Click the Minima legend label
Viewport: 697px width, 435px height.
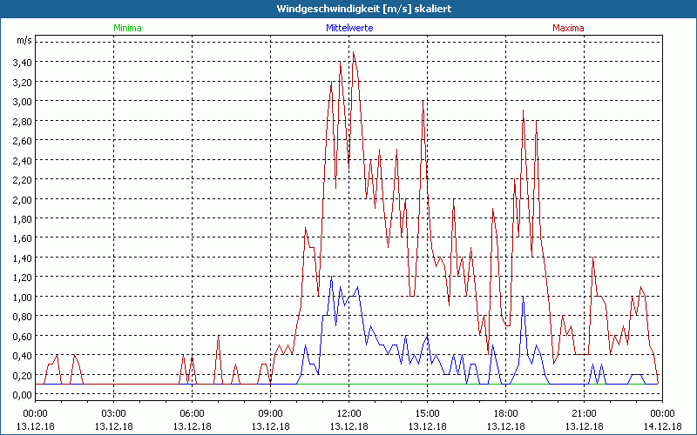coord(126,28)
